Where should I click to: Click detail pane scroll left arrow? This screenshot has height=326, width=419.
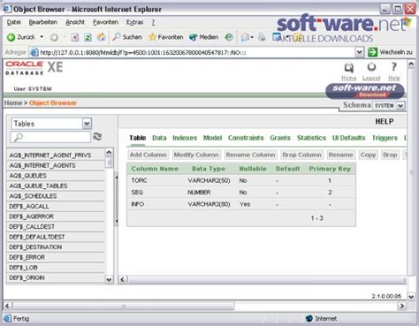[123, 279]
